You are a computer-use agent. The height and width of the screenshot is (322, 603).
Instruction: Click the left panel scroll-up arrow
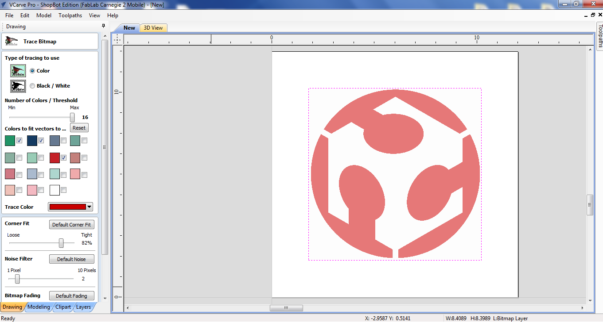click(105, 36)
